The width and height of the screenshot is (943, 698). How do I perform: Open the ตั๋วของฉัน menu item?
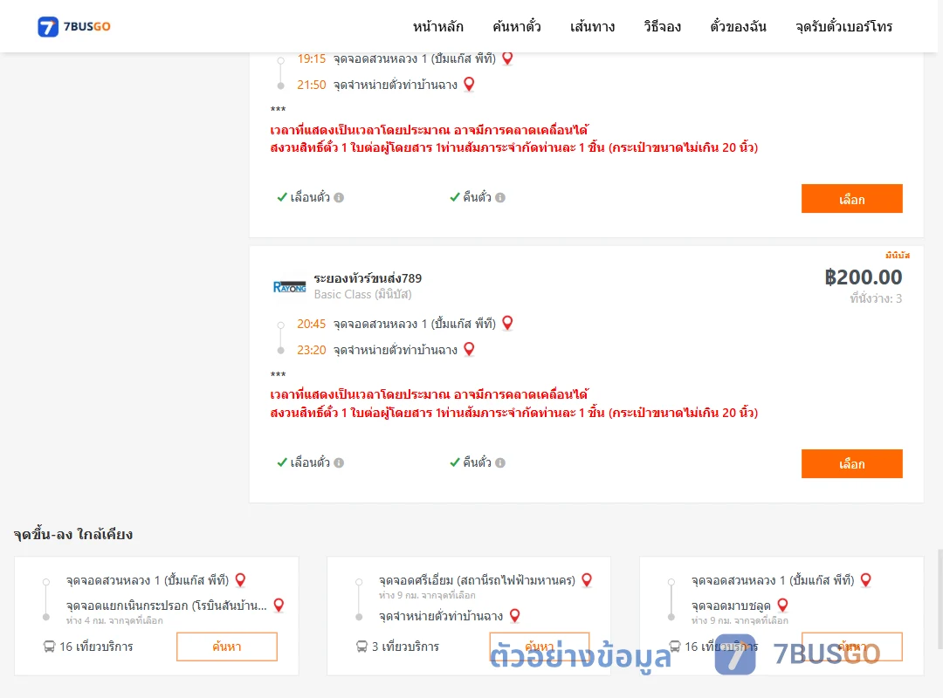738,26
